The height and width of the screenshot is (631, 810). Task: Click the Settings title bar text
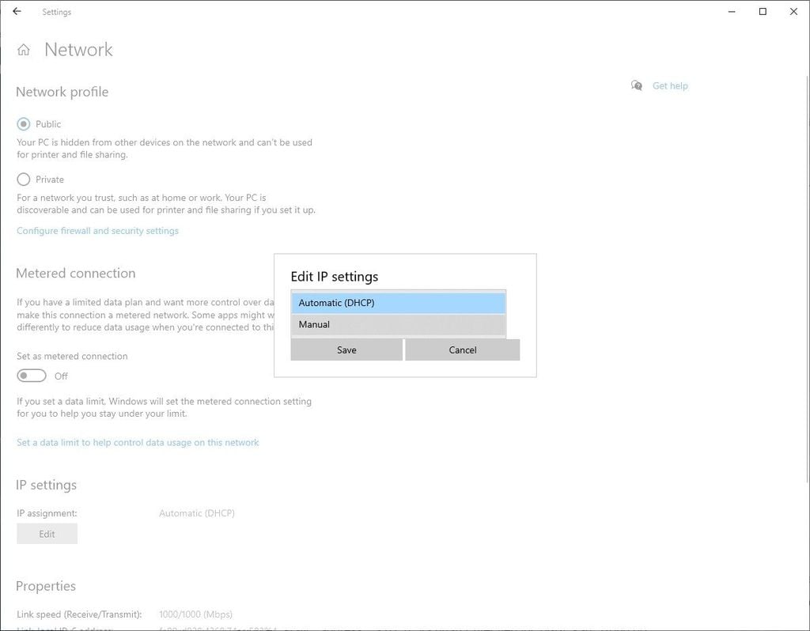click(x=57, y=12)
